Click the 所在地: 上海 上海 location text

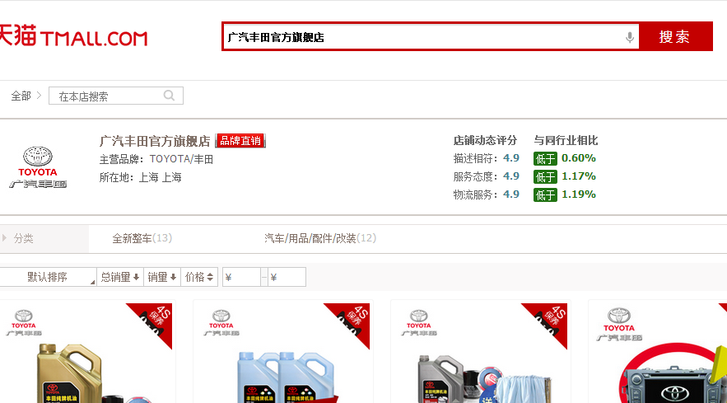point(140,177)
